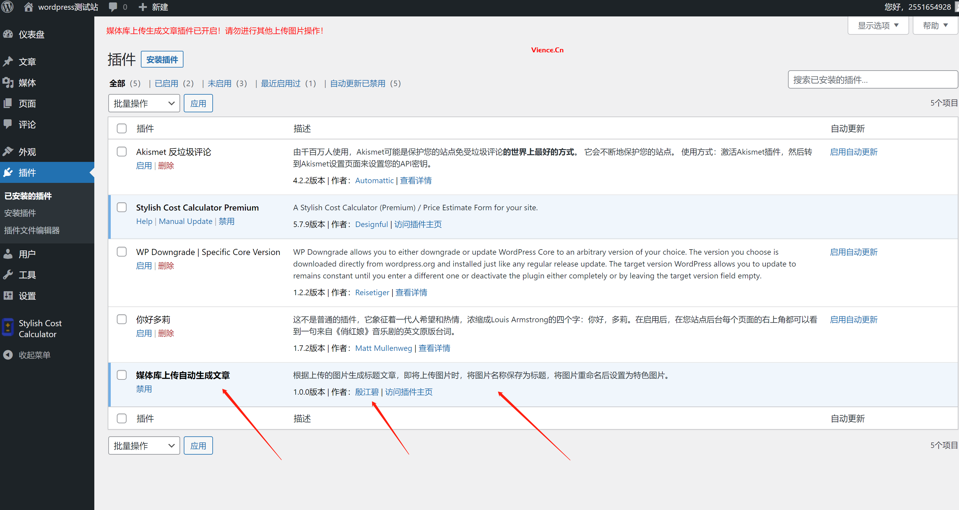
Task: Open comments bubble icon in admin bar
Action: pos(113,7)
